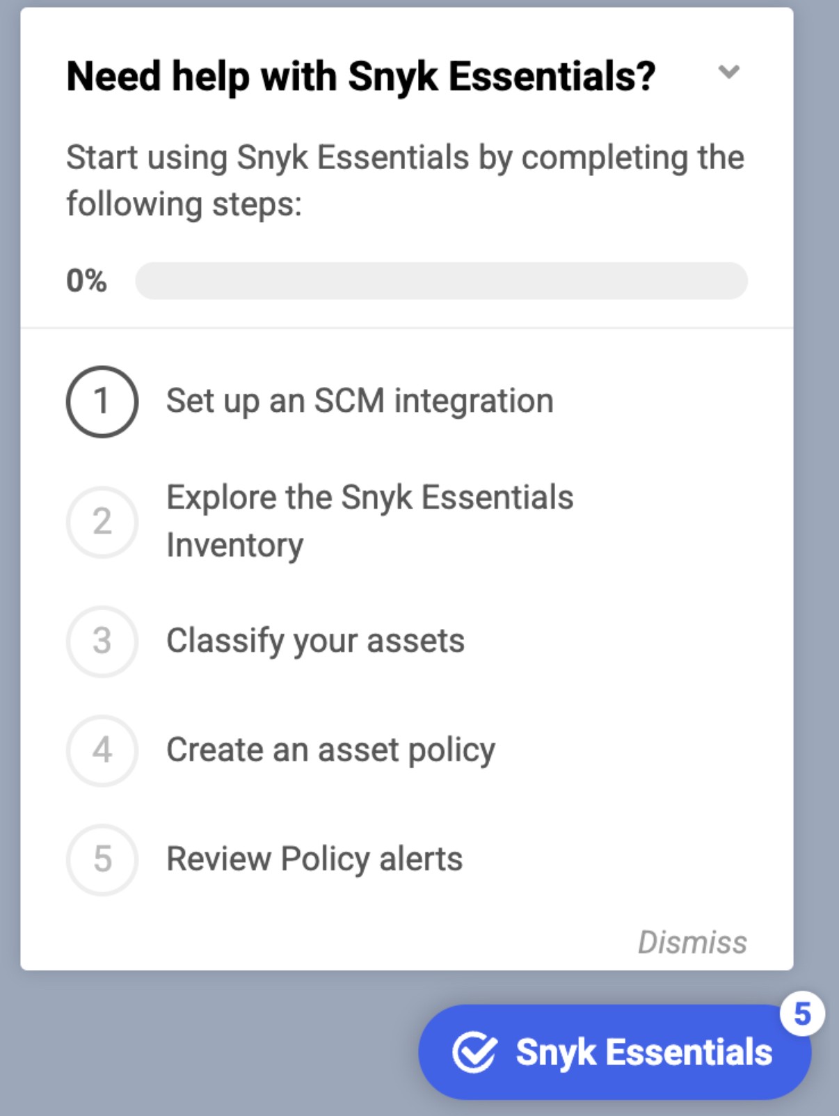This screenshot has height=1116, width=839.
Task: Select 'Review Policy alerts' step
Action: [314, 859]
